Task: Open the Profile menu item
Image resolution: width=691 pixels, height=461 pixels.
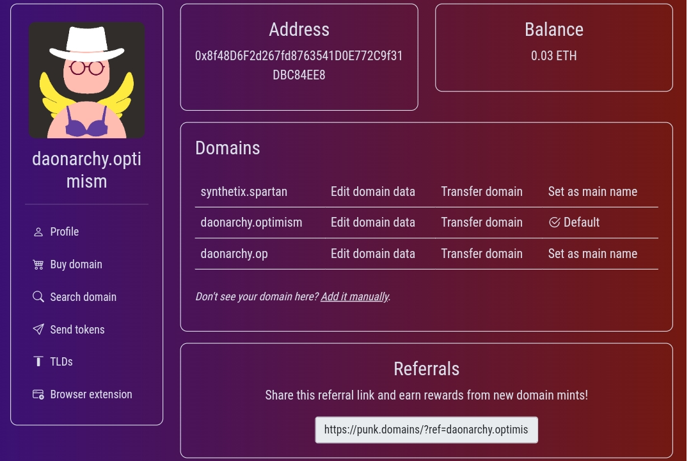Action: [65, 232]
